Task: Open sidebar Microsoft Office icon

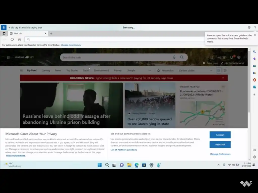Action: pyautogui.click(x=254, y=80)
